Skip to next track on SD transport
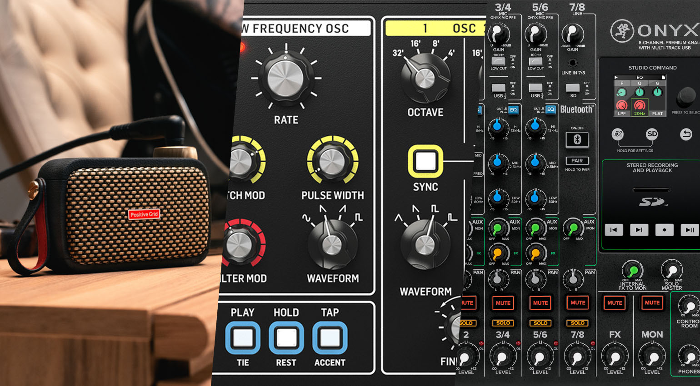The image size is (700, 386). point(639,230)
